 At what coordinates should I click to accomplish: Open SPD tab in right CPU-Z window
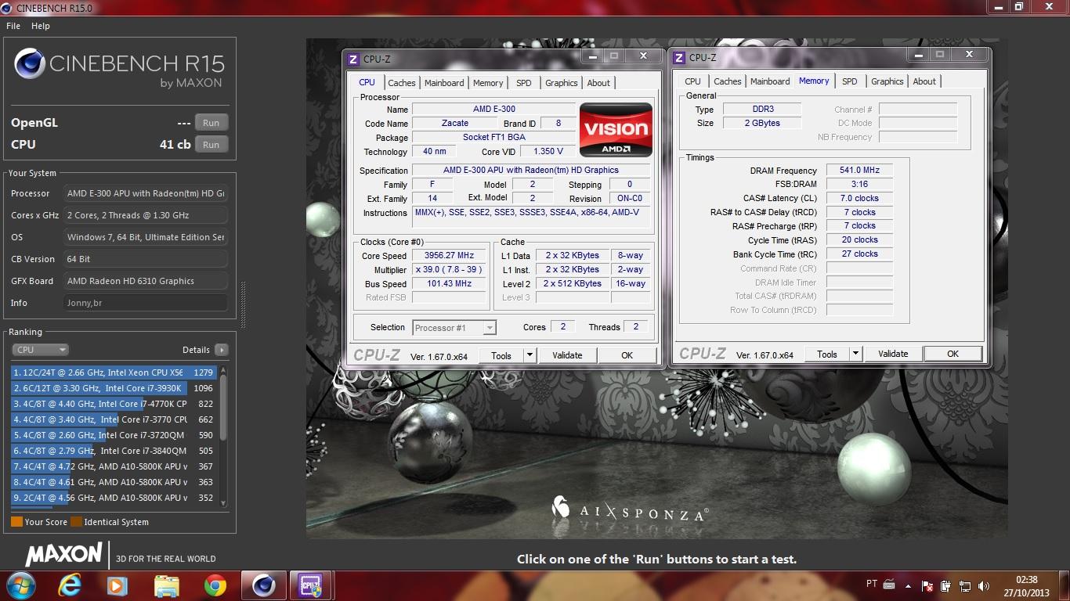850,81
